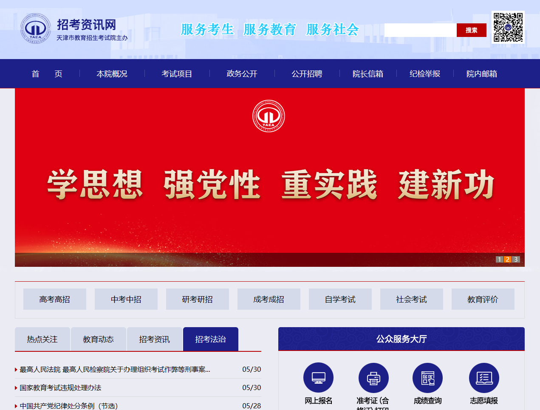This screenshot has width=540, height=410.
Task: Click the 网上报名 computer icon
Action: [x=318, y=376]
